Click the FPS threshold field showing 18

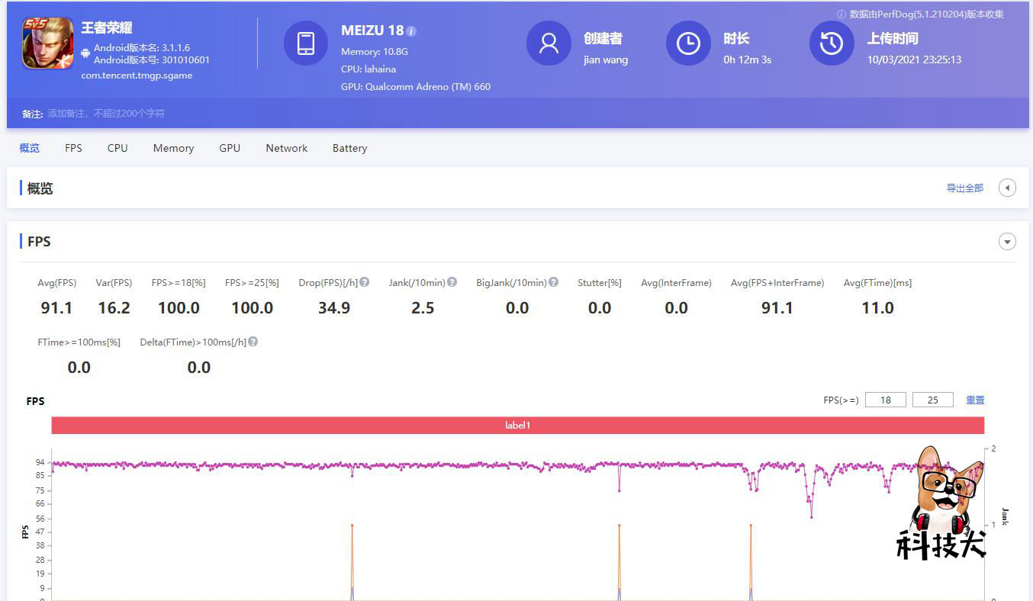coord(886,400)
